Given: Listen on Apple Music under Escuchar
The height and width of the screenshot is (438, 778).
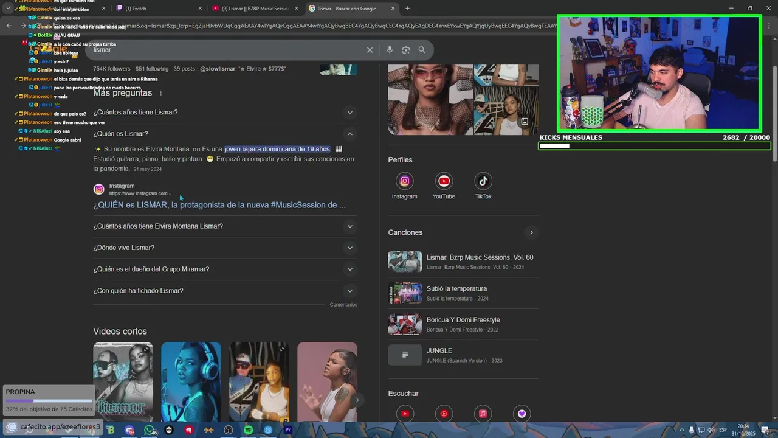Looking at the screenshot, I should point(483,414).
